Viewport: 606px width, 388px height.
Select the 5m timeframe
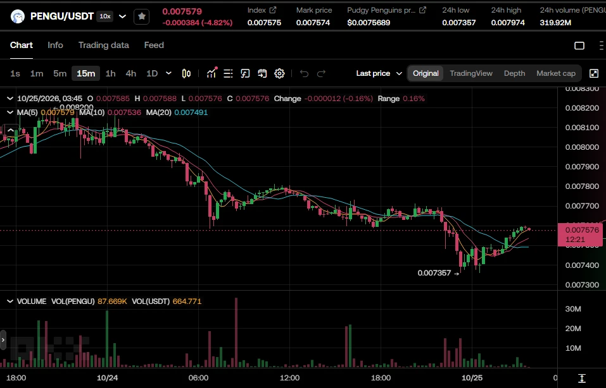pyautogui.click(x=60, y=73)
